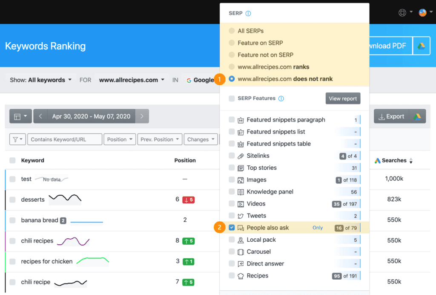Open the date range Apr 30 - May 07 picker
This screenshot has width=436, height=295.
pyautogui.click(x=91, y=116)
